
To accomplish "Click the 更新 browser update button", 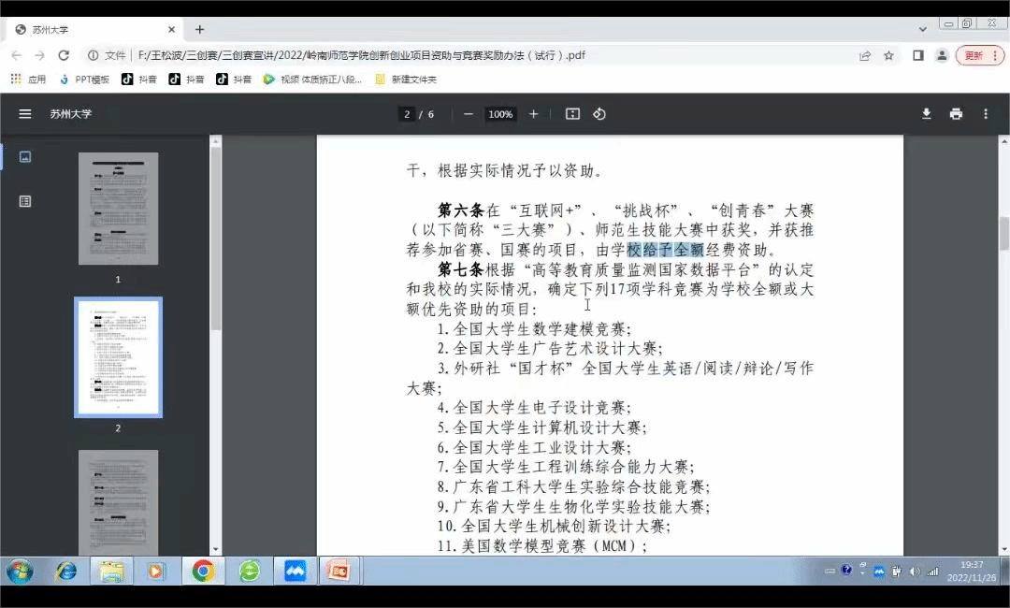I will pyautogui.click(x=978, y=55).
